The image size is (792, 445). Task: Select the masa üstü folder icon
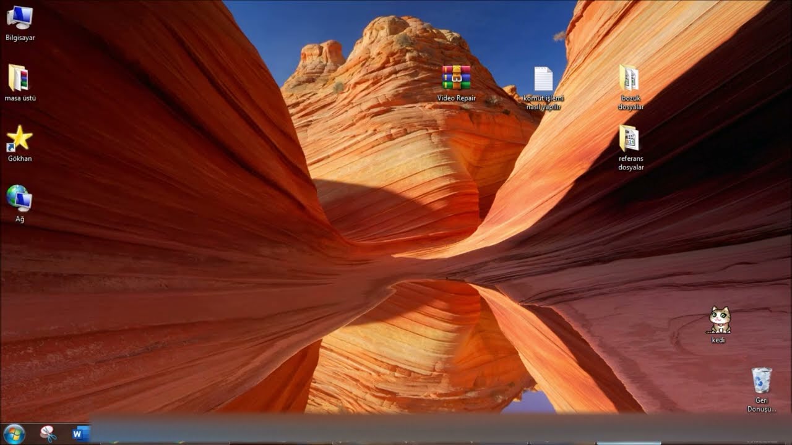click(x=19, y=77)
